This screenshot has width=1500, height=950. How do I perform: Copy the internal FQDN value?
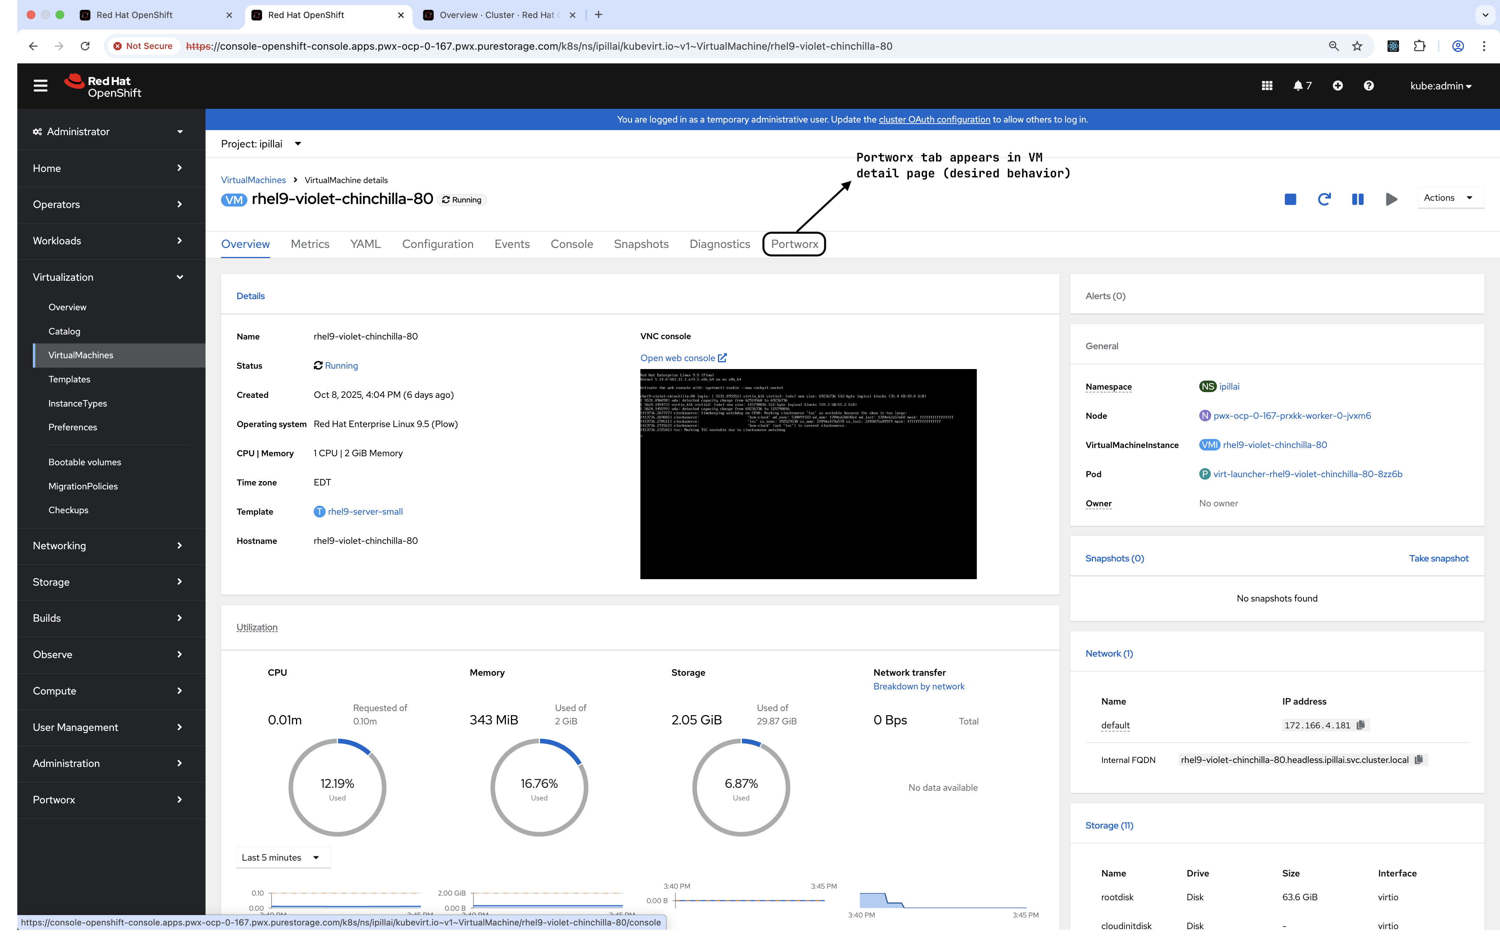tap(1419, 759)
